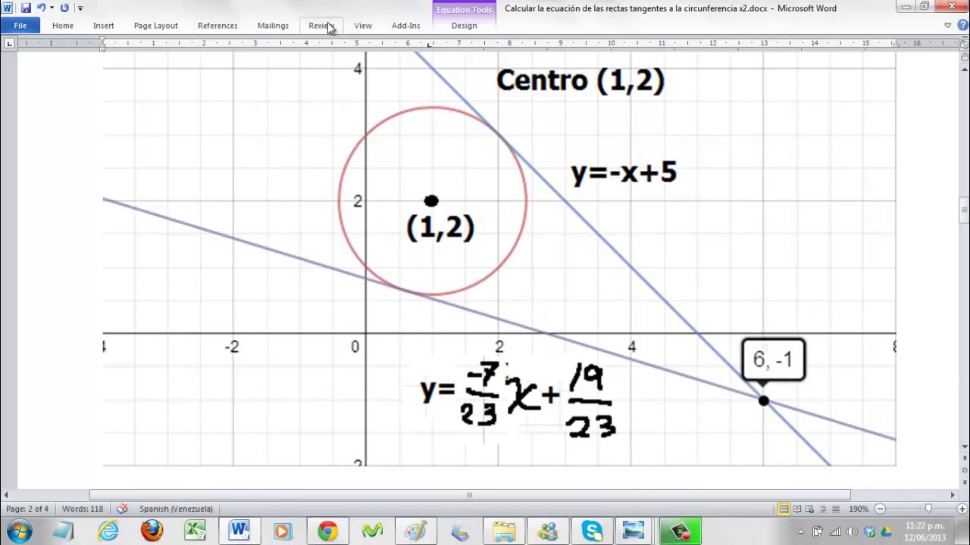Screen dimensions: 970x545
Task: Click the Save icon in Quick Access Toolbar
Action: point(26,8)
